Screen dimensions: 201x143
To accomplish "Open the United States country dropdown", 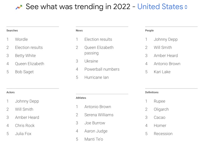I will click(x=162, y=7).
